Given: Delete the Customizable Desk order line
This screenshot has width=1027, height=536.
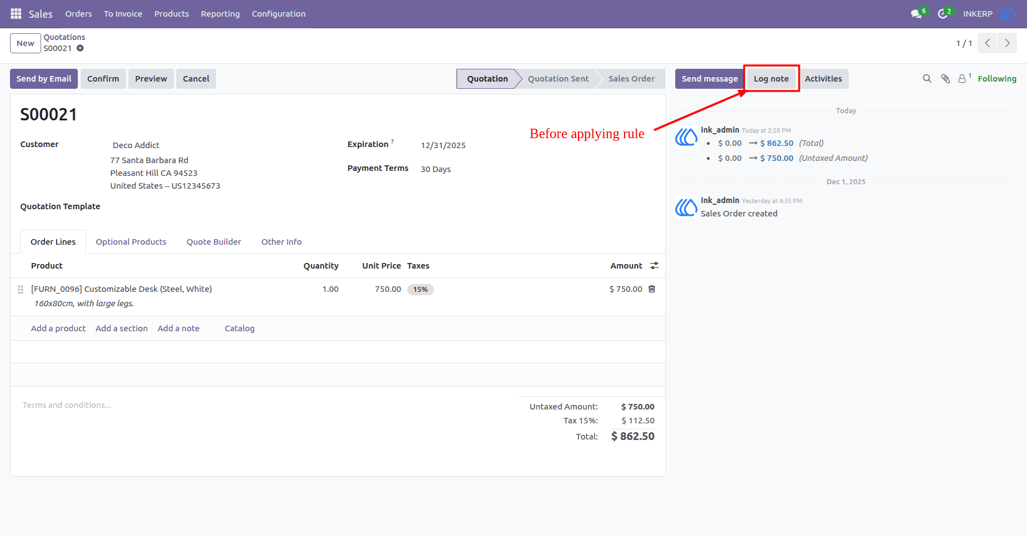Looking at the screenshot, I should (652, 289).
